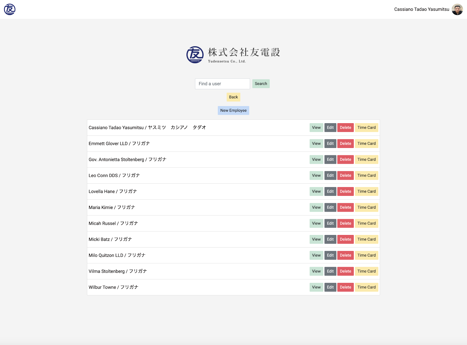Image resolution: width=467 pixels, height=345 pixels.
Task: Go back using the Back button
Action: coord(233,97)
